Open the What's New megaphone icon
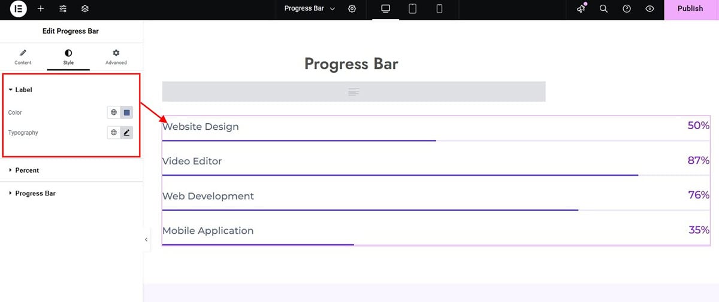 581,9
